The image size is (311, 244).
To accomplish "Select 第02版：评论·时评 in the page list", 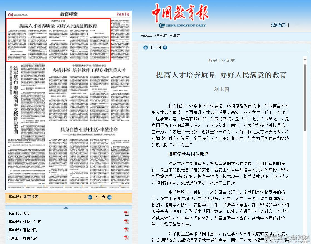I will coord(24,222).
